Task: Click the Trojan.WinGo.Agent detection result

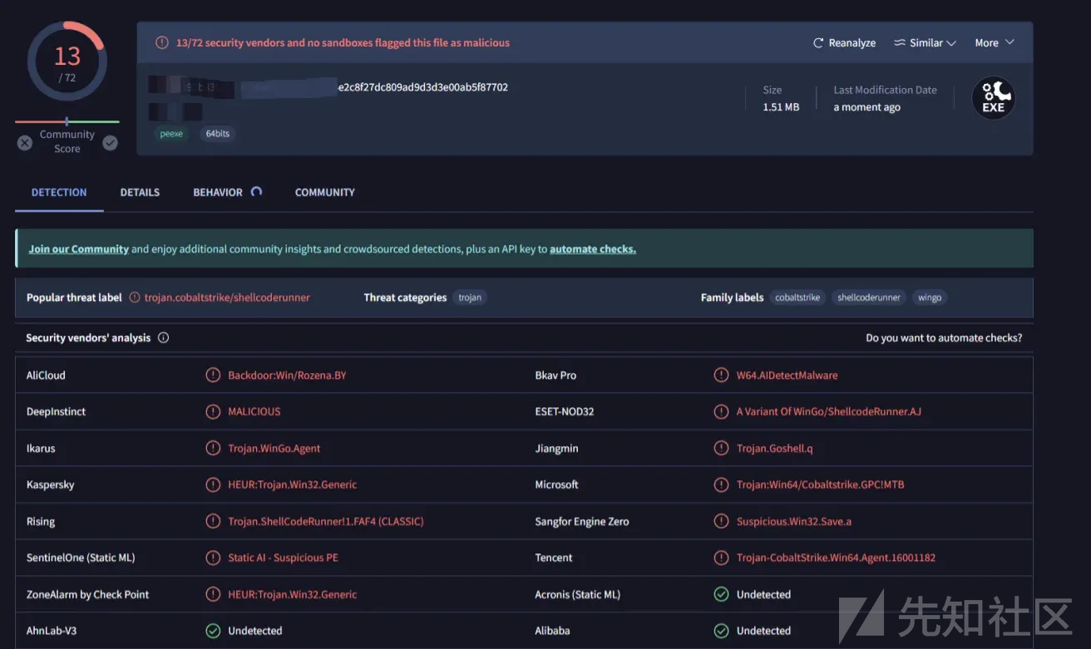Action: [x=274, y=449]
